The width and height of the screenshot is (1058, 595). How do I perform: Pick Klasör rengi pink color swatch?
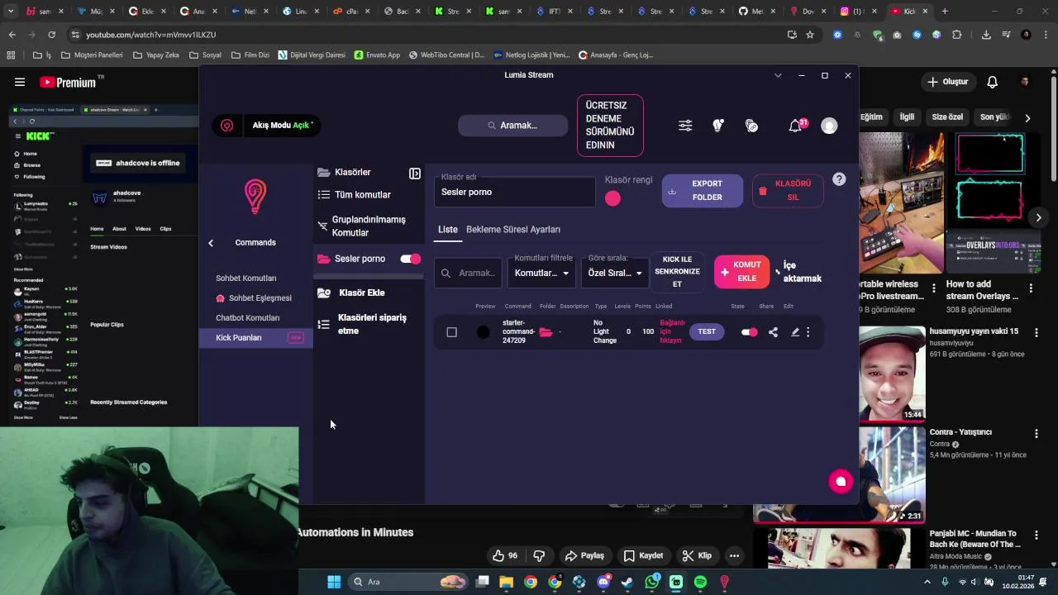(612, 198)
